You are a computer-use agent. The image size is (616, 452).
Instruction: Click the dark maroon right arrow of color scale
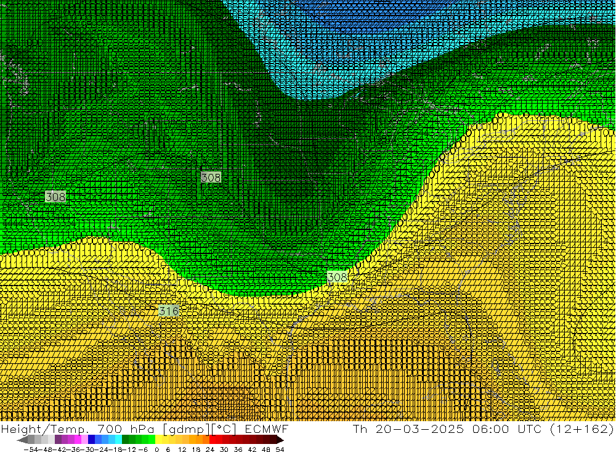point(280,440)
